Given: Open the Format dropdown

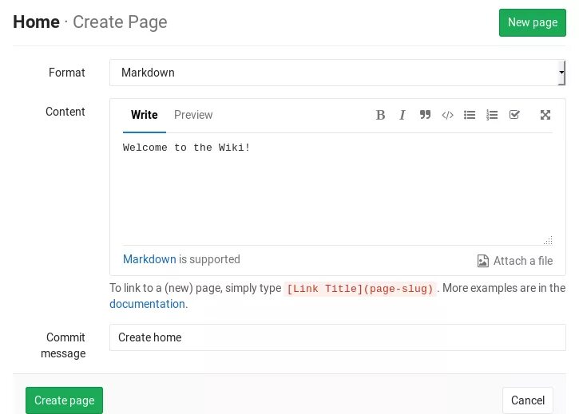Looking at the screenshot, I should (x=337, y=73).
